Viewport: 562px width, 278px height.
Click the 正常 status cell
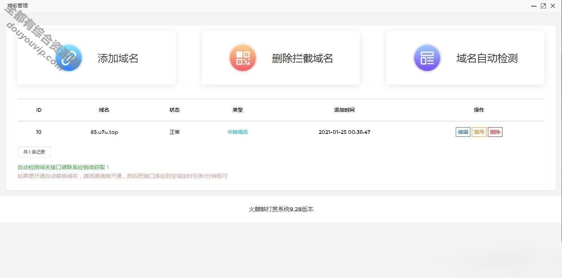tap(175, 132)
